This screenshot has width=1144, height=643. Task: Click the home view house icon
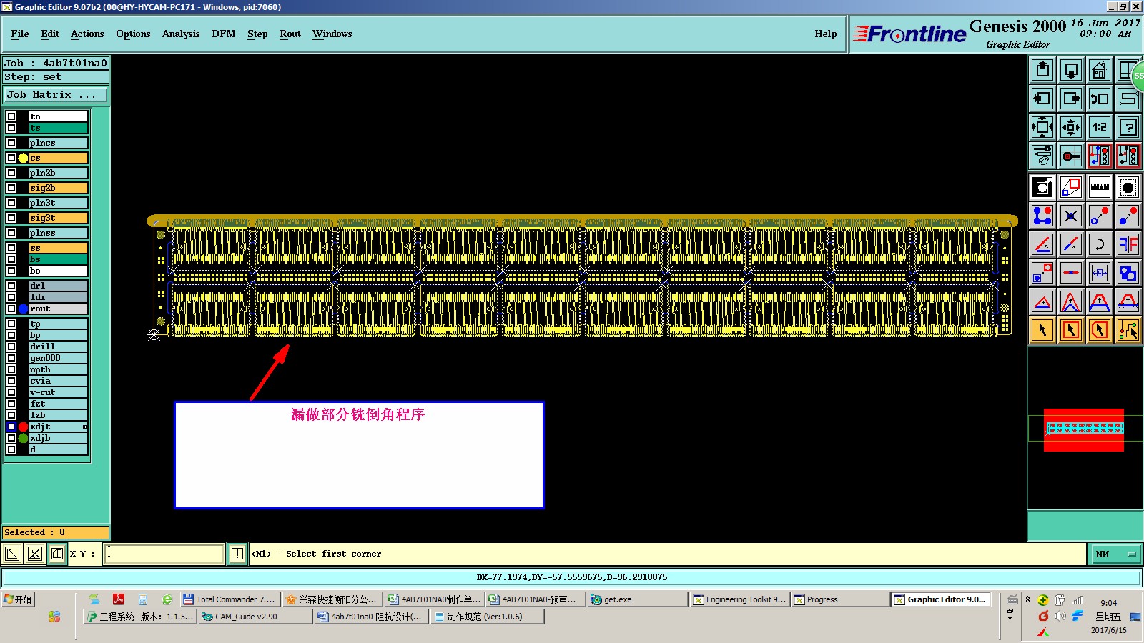[1100, 70]
